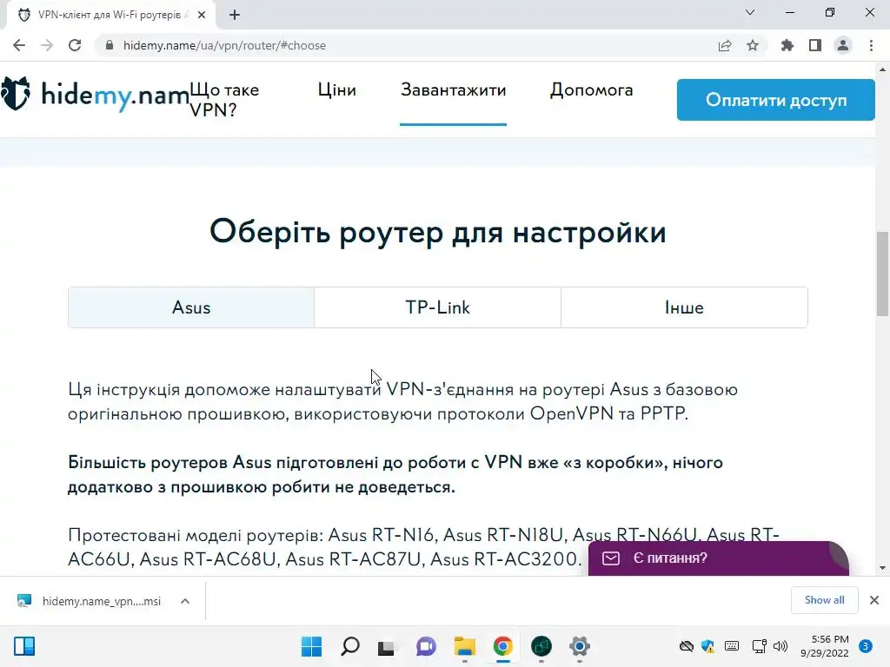Open the Що таке VPN? menu item
Screen dimensions: 890x667
[x=224, y=99]
